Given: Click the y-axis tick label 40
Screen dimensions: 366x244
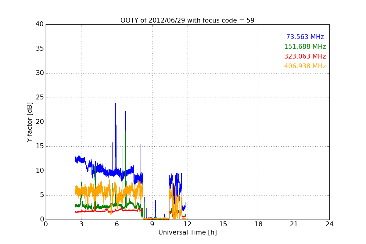Looking at the screenshot, I should click(x=40, y=24).
